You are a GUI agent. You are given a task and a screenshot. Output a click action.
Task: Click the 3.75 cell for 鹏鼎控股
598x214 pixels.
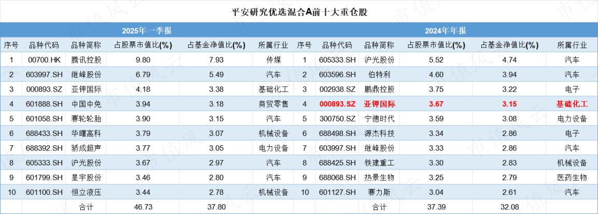click(x=437, y=89)
